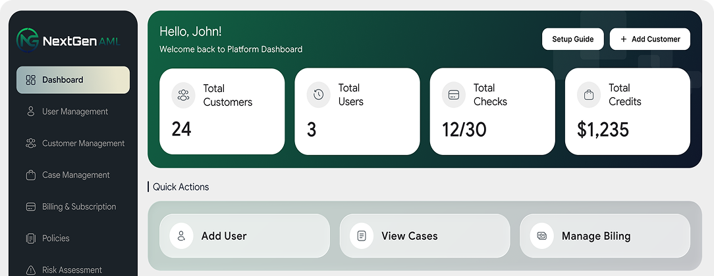
Task: Click the credits value $1,235
Action: coord(603,130)
